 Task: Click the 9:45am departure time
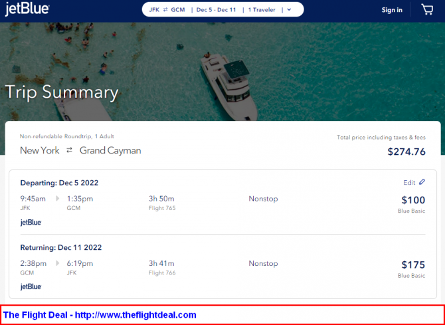pyautogui.click(x=33, y=199)
